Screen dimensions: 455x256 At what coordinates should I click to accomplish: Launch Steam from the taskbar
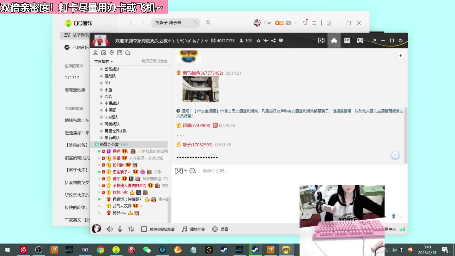224,250
